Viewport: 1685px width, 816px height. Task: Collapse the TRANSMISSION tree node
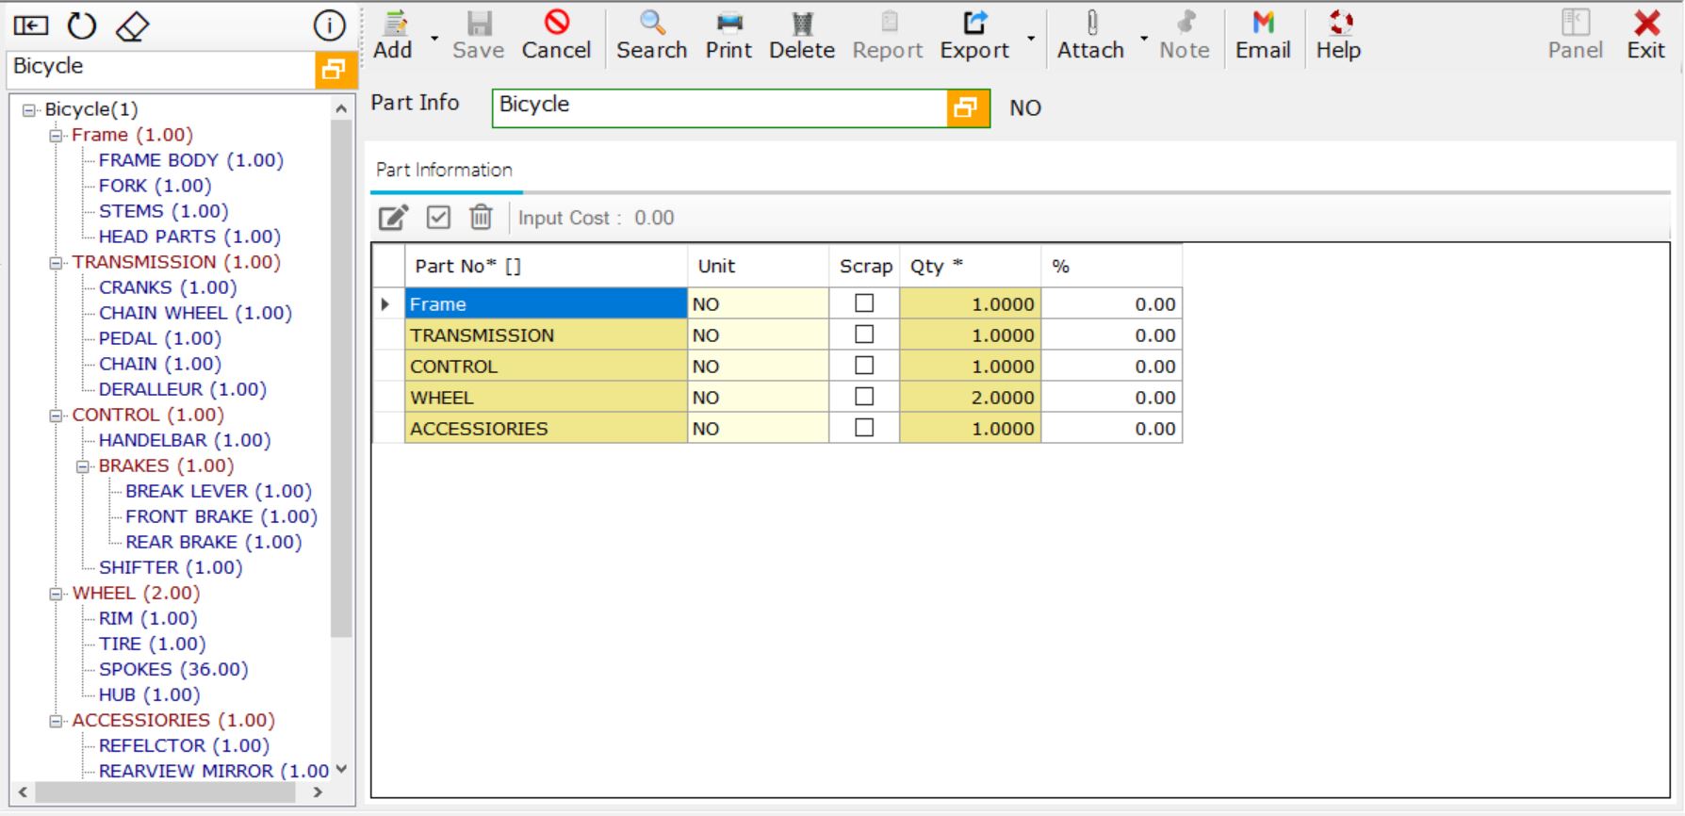(57, 263)
